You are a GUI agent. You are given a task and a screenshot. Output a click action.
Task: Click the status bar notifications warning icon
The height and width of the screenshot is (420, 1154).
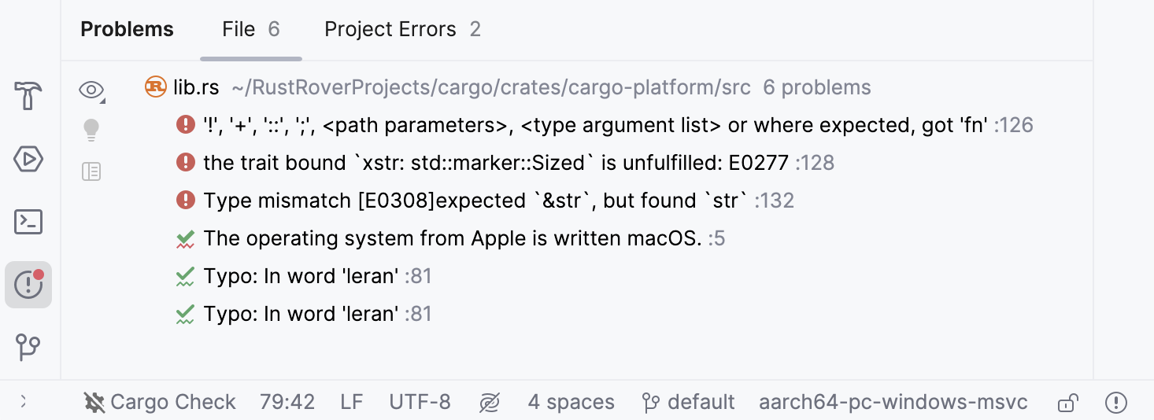(x=1115, y=403)
